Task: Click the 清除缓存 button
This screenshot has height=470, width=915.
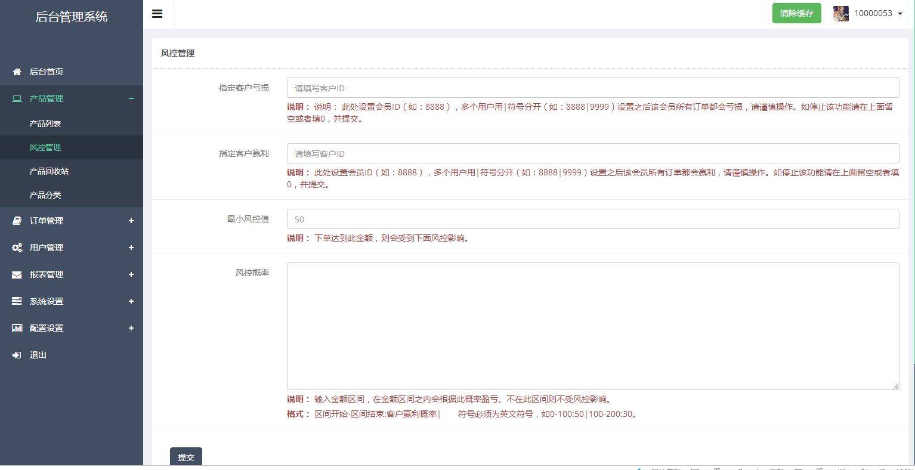Action: (x=796, y=13)
